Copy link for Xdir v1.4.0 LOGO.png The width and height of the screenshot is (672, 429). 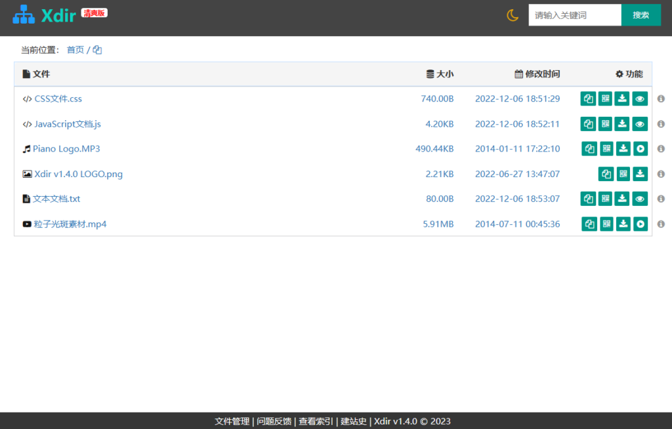[606, 174]
